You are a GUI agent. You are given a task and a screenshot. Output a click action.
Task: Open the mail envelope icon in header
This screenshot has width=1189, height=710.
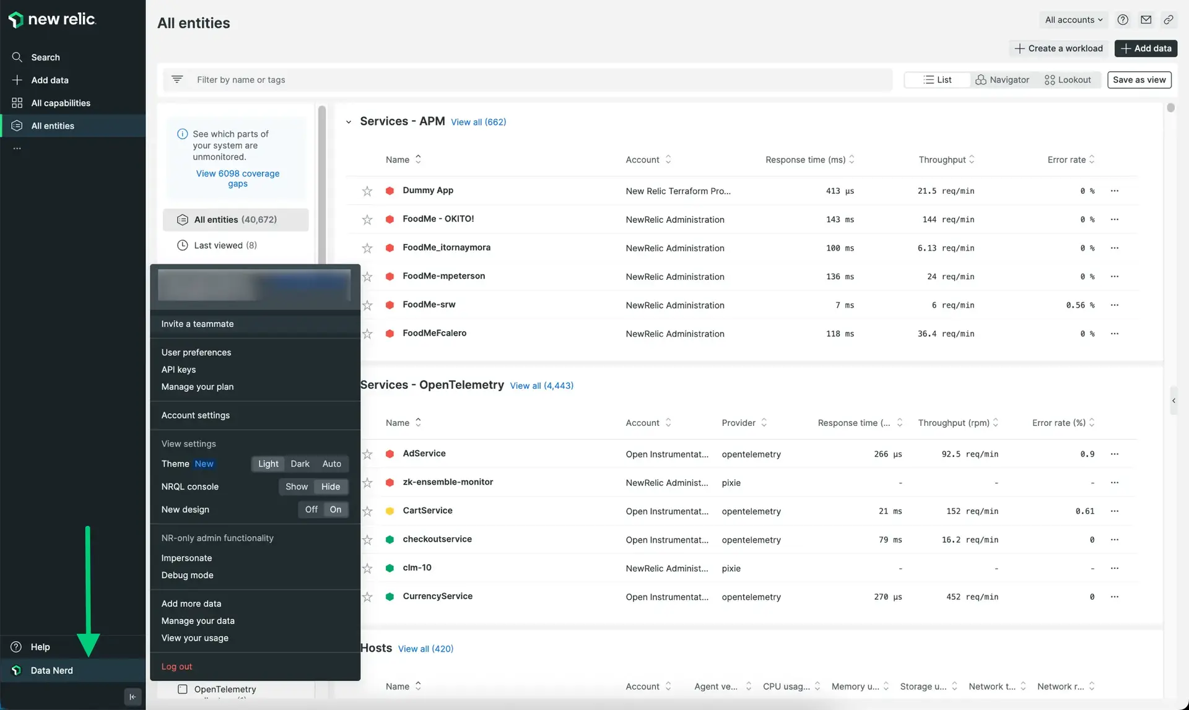click(x=1146, y=20)
